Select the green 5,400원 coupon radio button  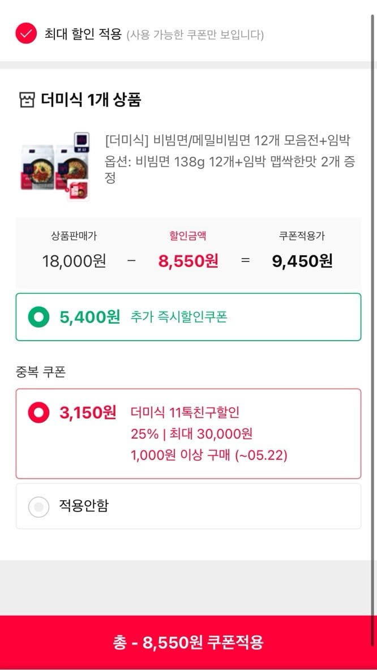coord(39,317)
